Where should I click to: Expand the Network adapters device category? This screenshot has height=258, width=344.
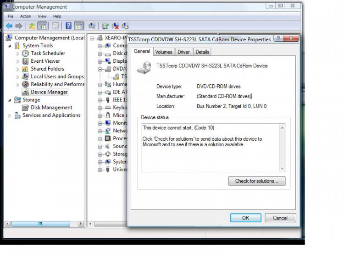[x=100, y=131]
